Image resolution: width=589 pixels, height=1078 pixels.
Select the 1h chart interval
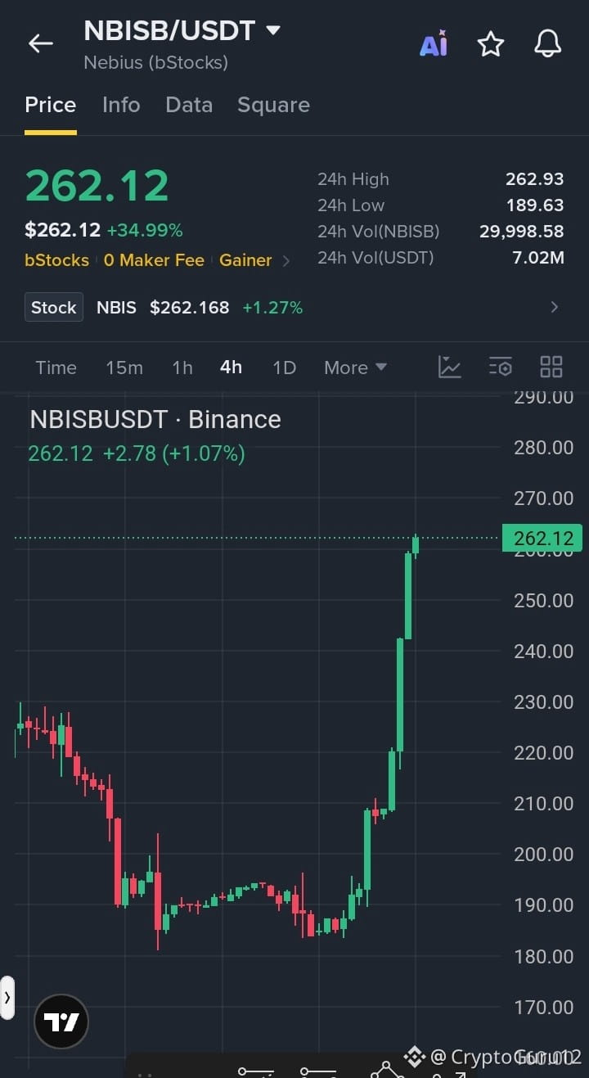coord(182,368)
